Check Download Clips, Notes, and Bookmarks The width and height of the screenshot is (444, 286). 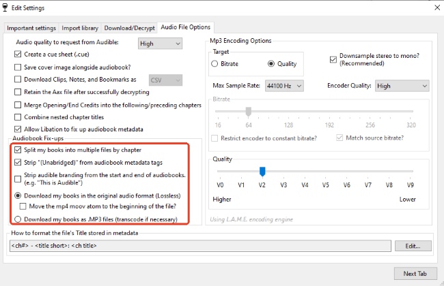(x=18, y=80)
